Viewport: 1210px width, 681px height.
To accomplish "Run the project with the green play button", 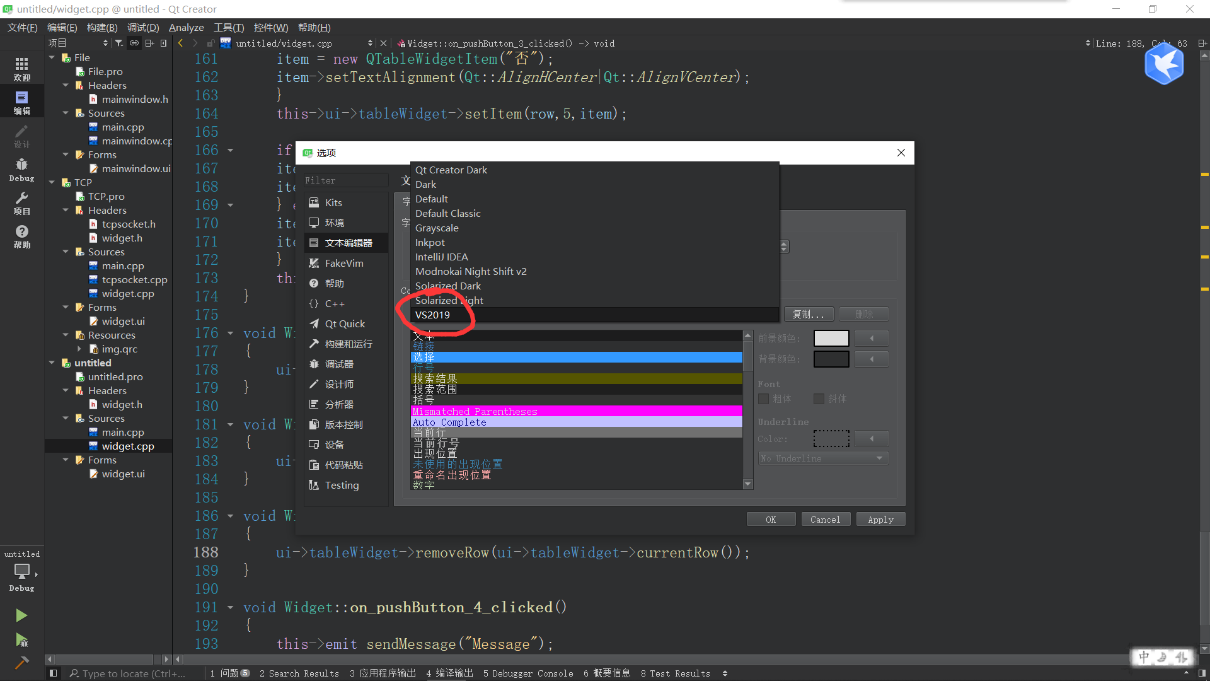I will (x=21, y=615).
